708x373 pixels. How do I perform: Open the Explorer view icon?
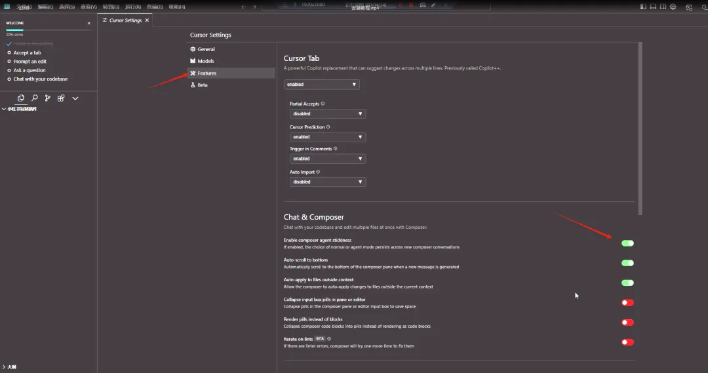(x=21, y=98)
